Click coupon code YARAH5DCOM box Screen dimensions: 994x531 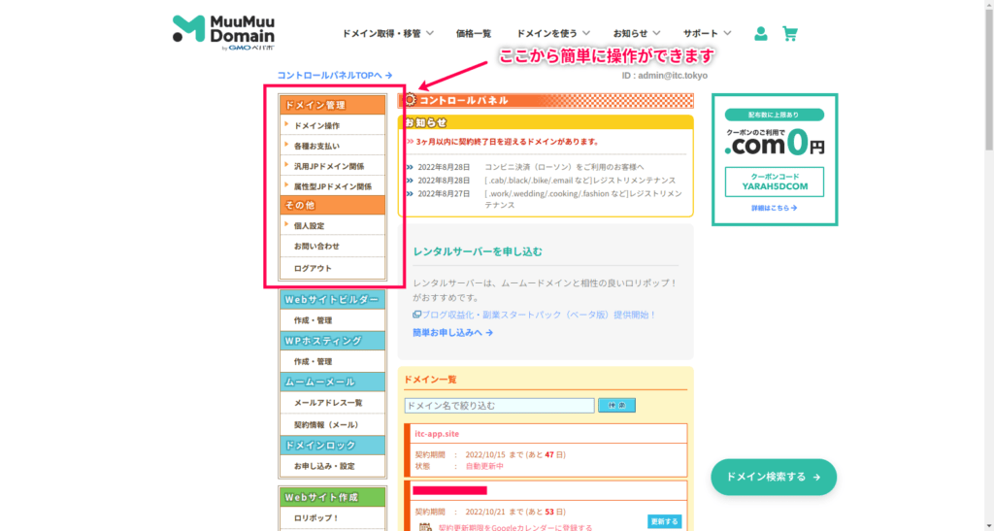coord(774,182)
